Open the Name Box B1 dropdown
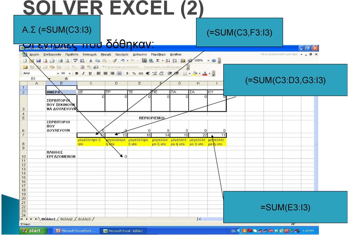349x235 pixels. click(49, 79)
